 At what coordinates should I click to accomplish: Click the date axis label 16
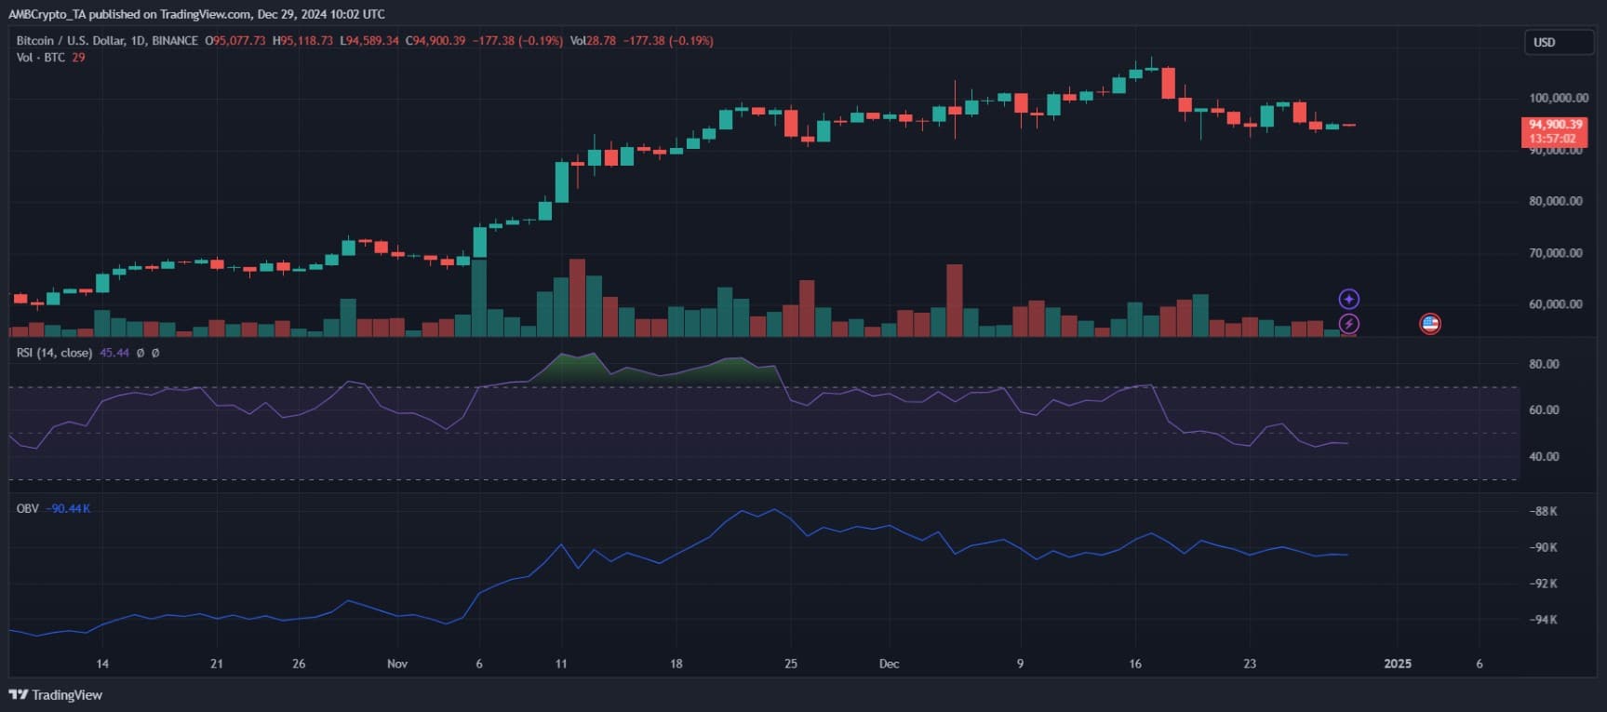tap(1135, 664)
